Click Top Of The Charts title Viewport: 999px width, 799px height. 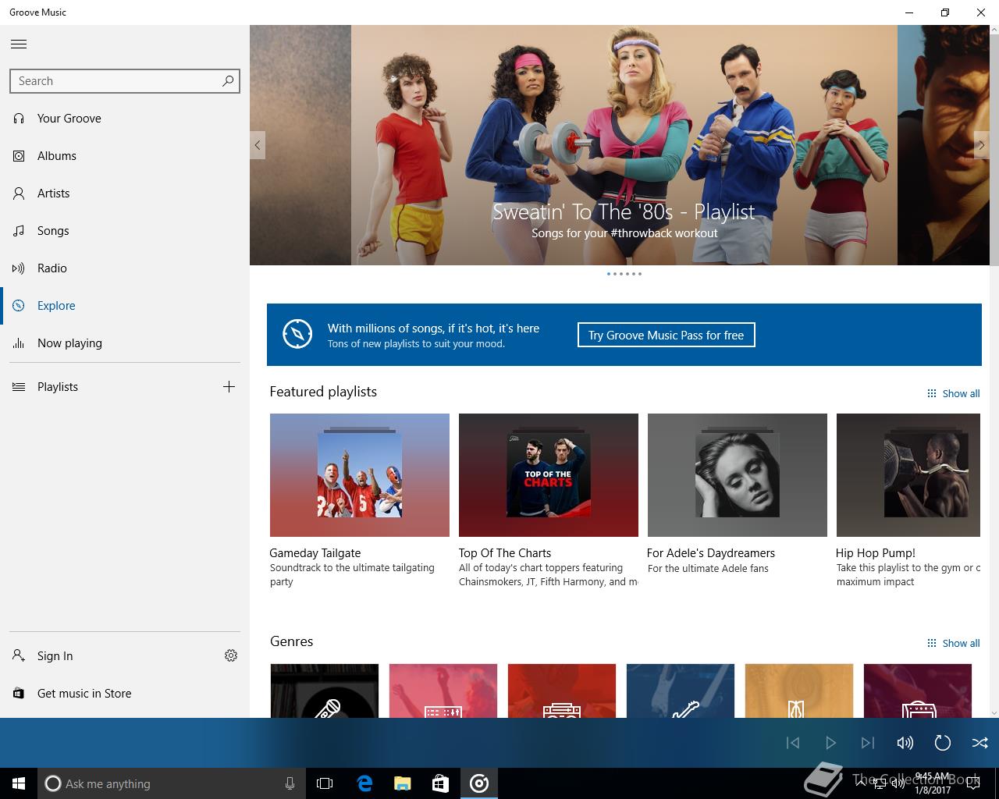[505, 552]
